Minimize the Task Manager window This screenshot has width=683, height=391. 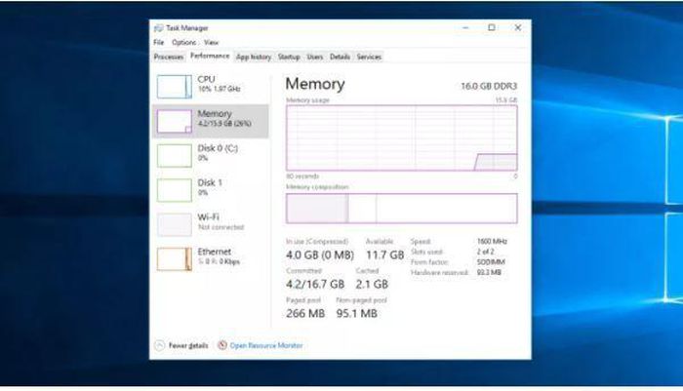465,27
